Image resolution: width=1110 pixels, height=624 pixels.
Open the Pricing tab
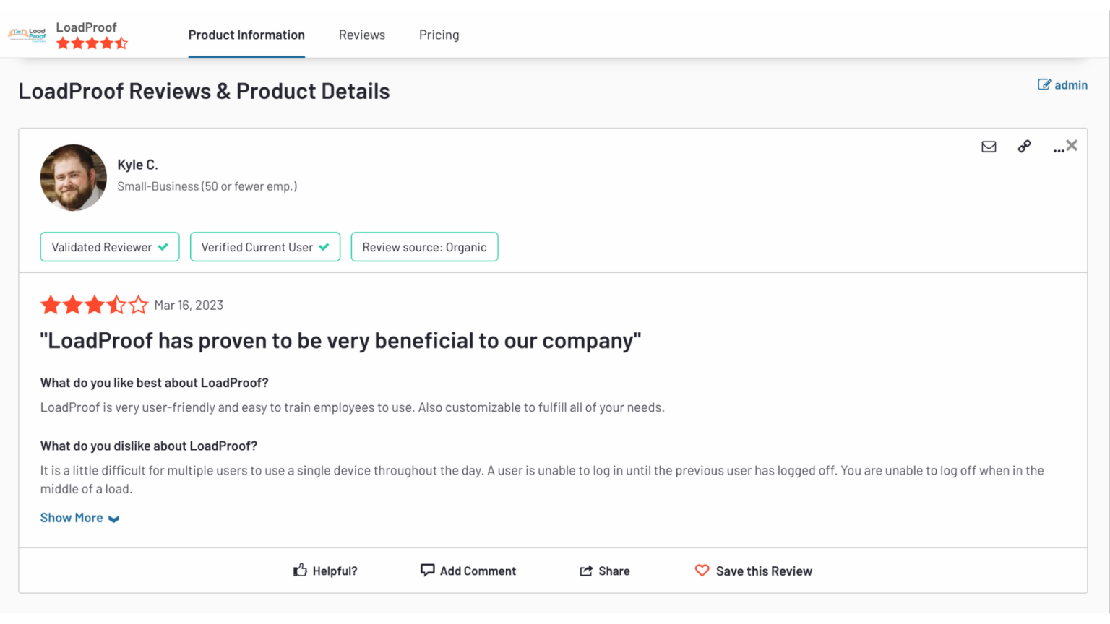(439, 35)
